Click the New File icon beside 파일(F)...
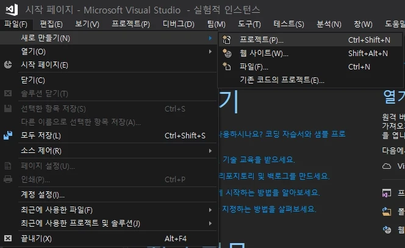The image size is (405, 248). click(228, 66)
